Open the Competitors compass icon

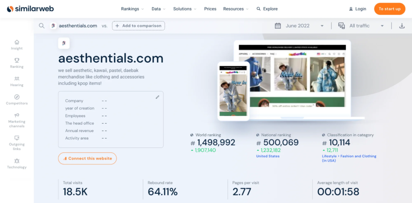click(x=17, y=97)
